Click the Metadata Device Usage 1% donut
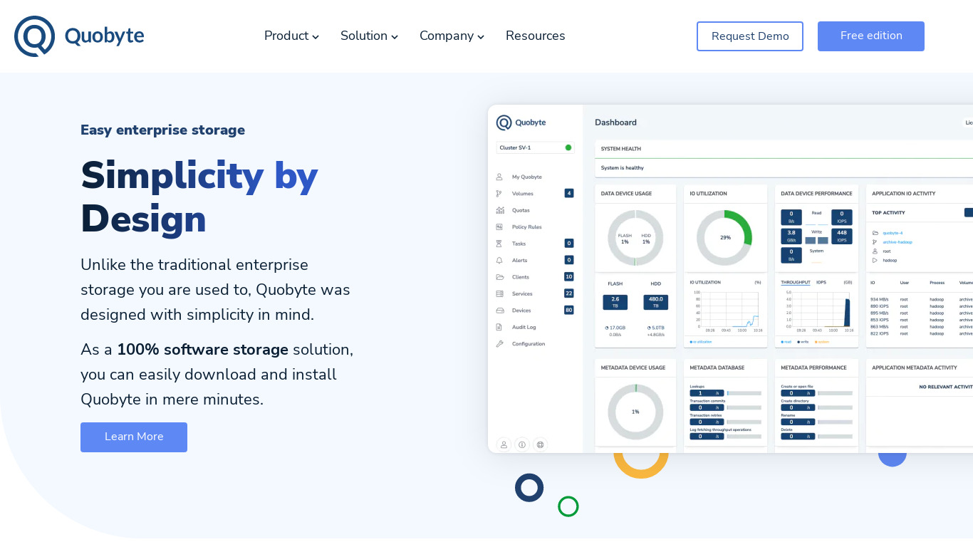The image size is (973, 547). coord(635,412)
